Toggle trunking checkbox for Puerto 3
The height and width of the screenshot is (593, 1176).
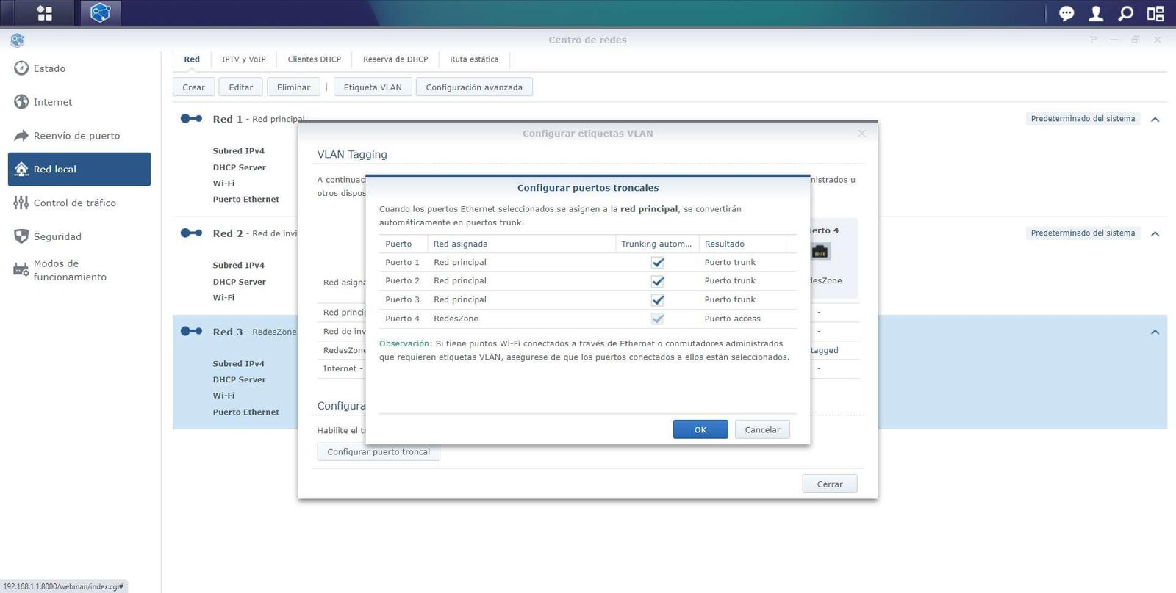(x=658, y=300)
